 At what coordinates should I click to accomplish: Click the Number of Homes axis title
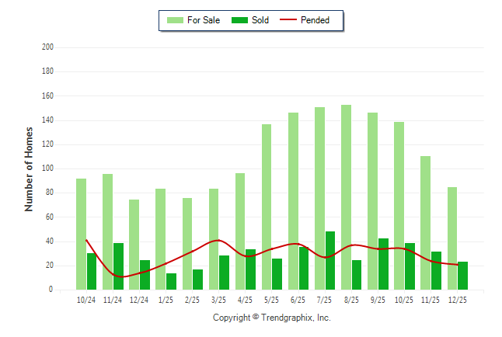[29, 168]
